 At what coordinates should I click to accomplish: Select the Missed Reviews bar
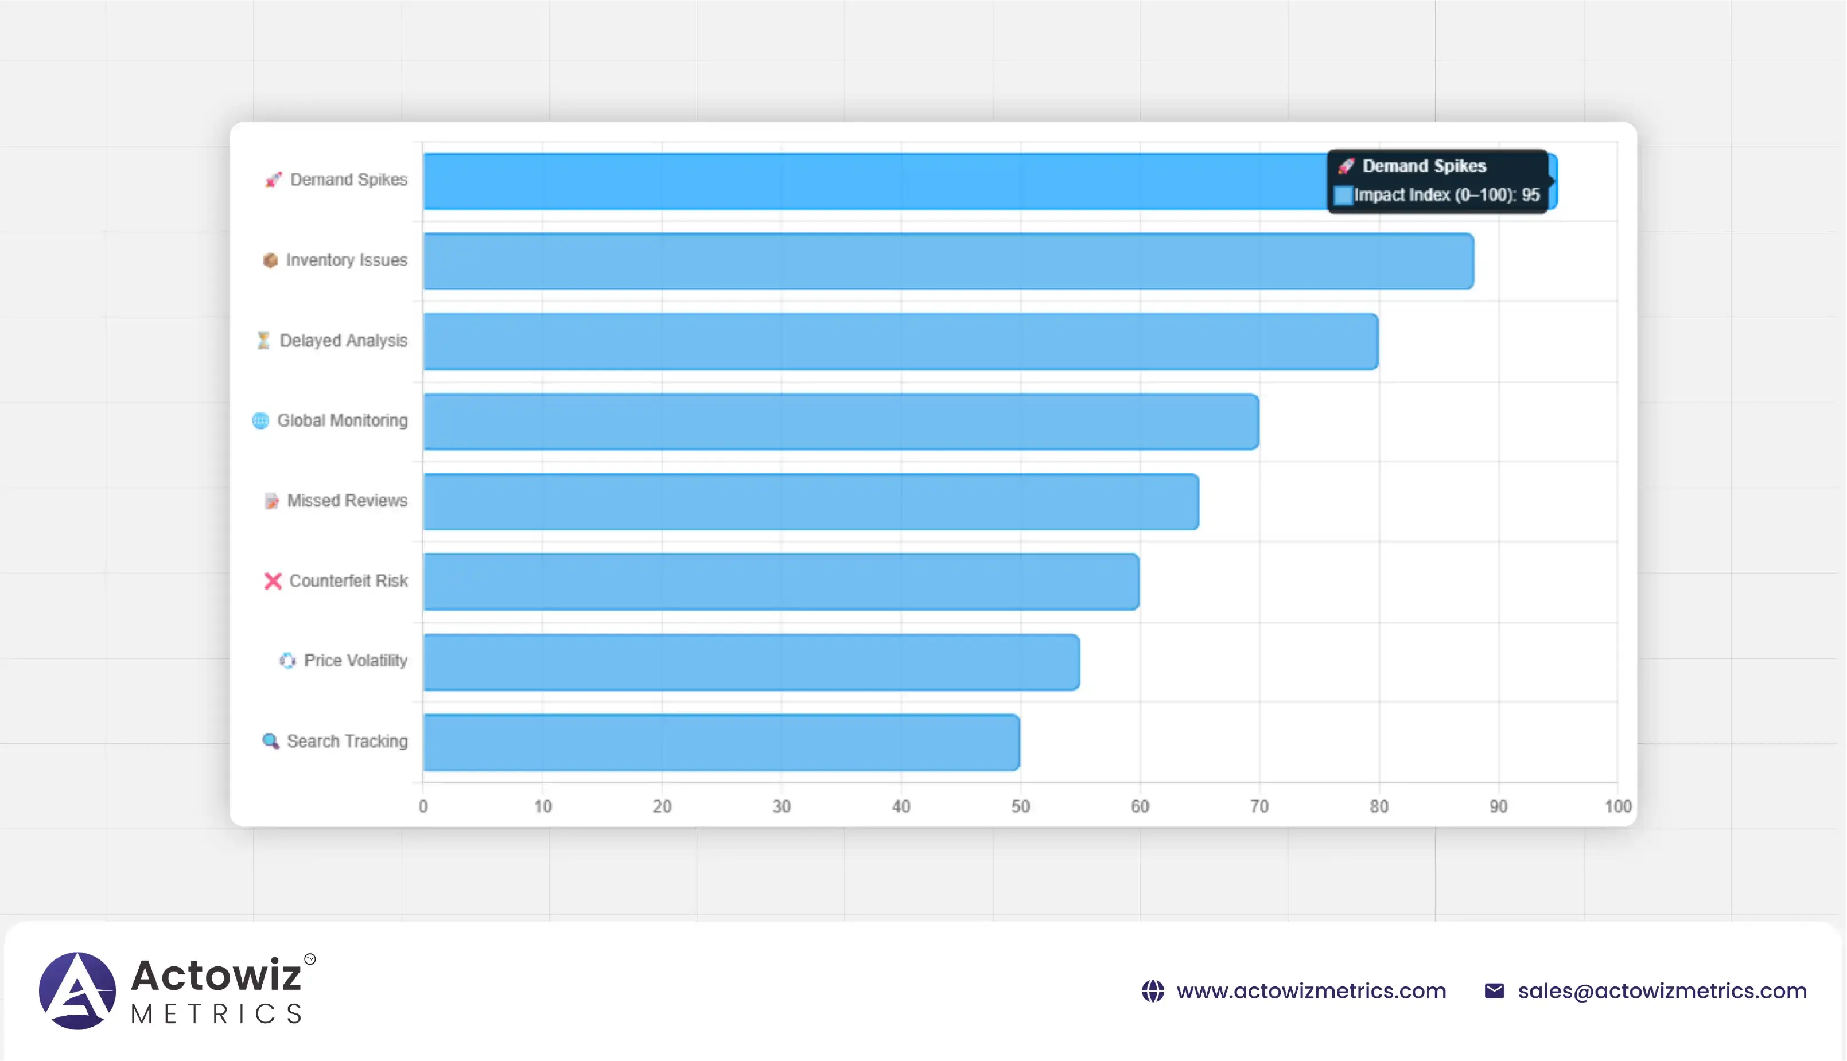point(811,502)
